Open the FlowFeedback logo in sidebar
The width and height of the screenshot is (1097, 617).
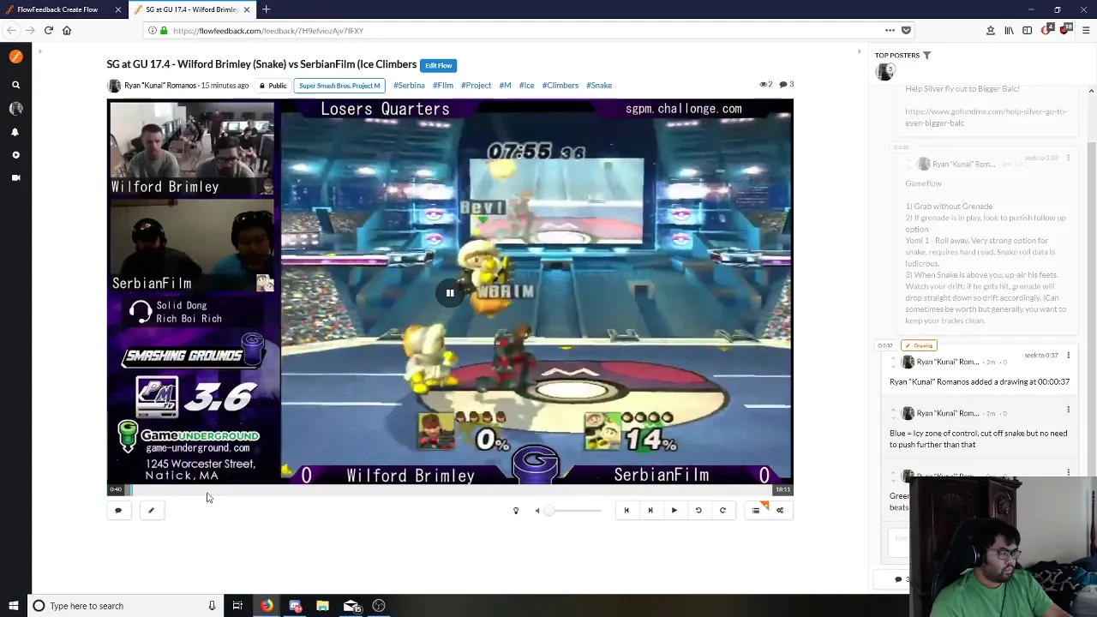[x=15, y=57]
